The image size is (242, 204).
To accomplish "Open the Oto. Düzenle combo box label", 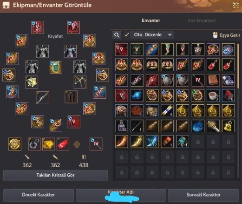I will pos(148,34).
